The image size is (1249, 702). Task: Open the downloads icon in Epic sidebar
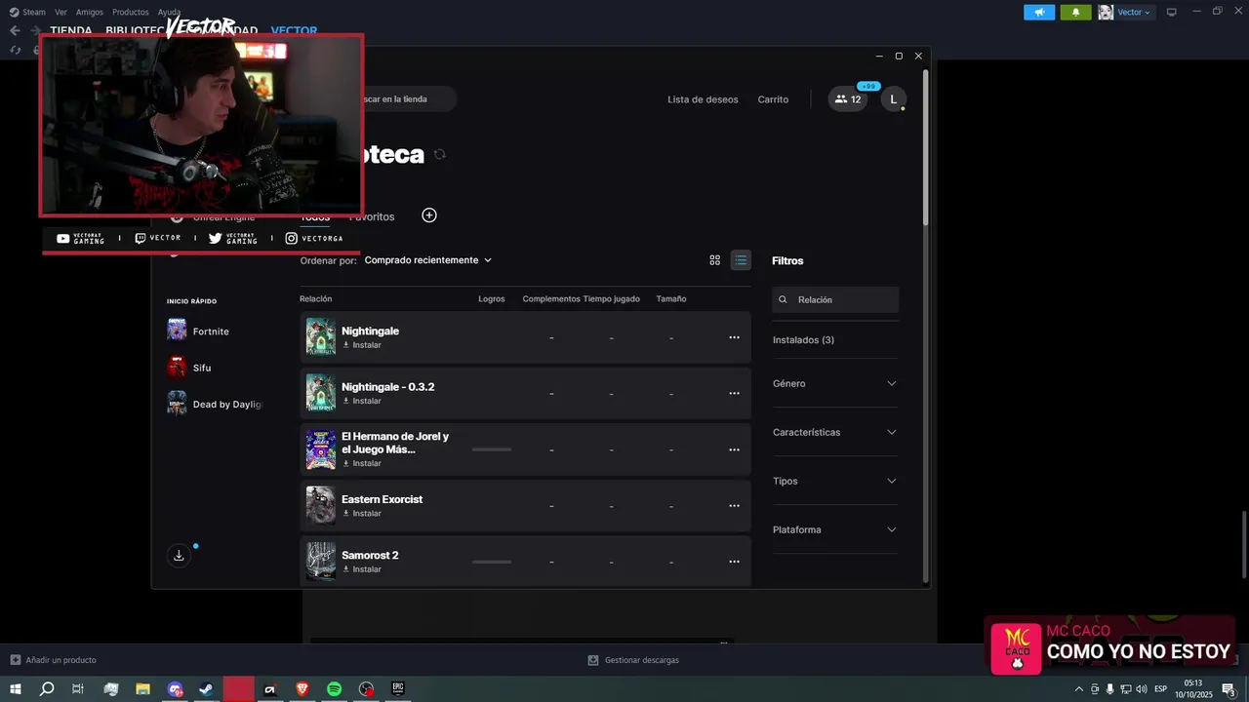(x=179, y=556)
